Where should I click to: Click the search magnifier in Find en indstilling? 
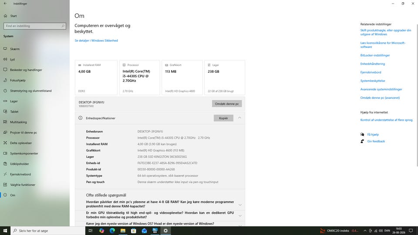[x=63, y=26]
